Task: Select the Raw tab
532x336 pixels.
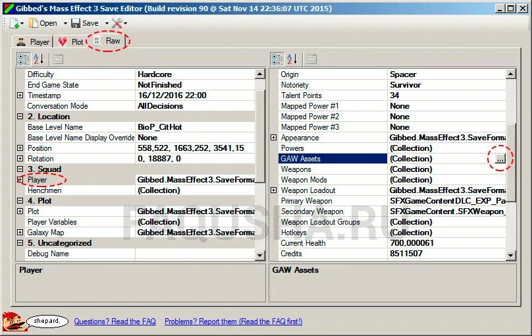Action: tap(107, 41)
